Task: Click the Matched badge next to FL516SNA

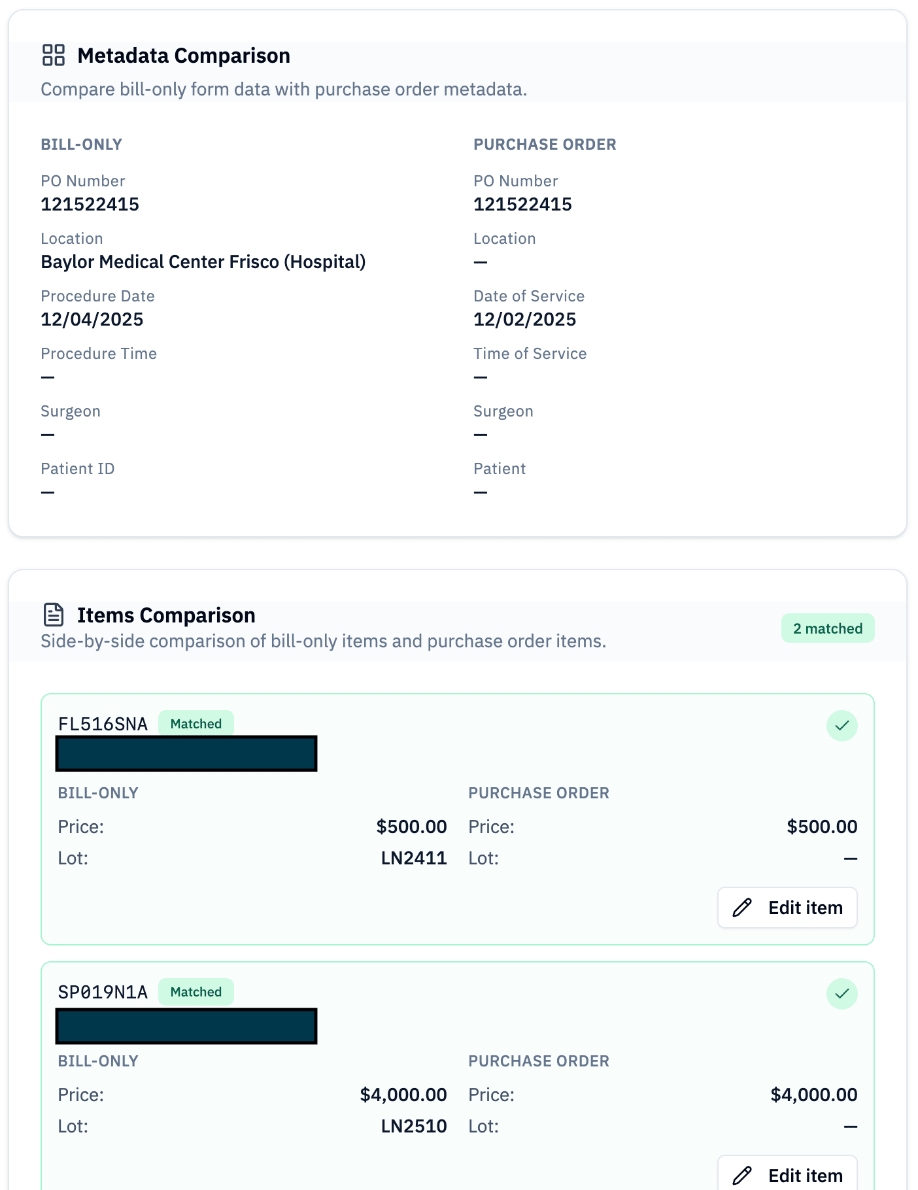Action: tap(195, 724)
